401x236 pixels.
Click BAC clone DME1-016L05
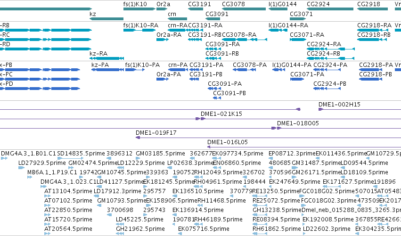coord(228,142)
